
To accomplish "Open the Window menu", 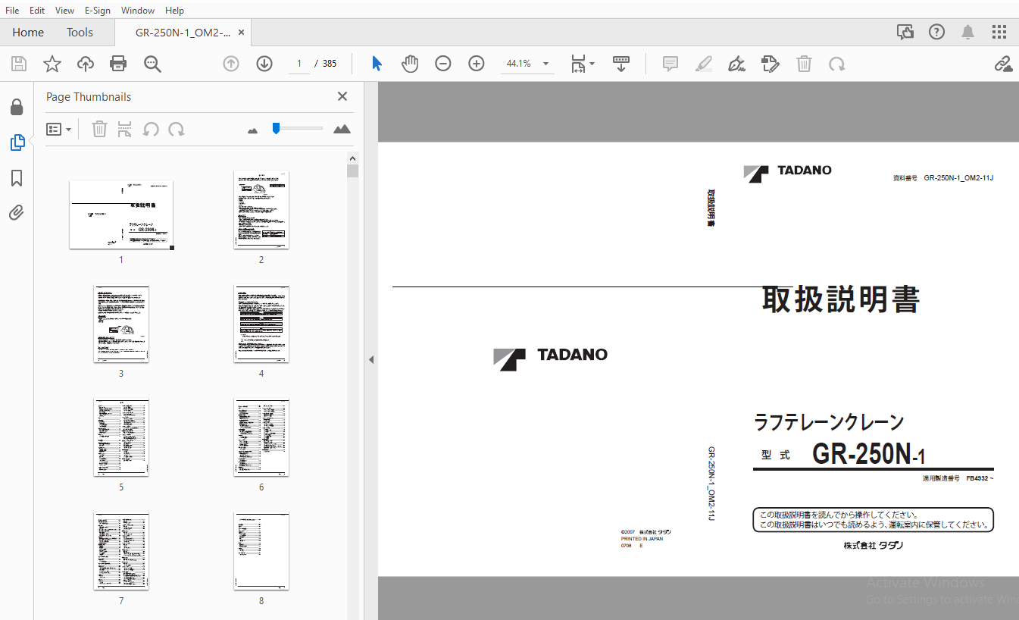I will tap(138, 10).
